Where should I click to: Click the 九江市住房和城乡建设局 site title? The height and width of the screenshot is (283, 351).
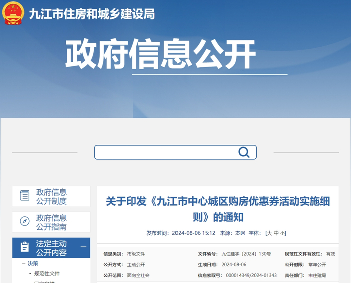(92, 14)
